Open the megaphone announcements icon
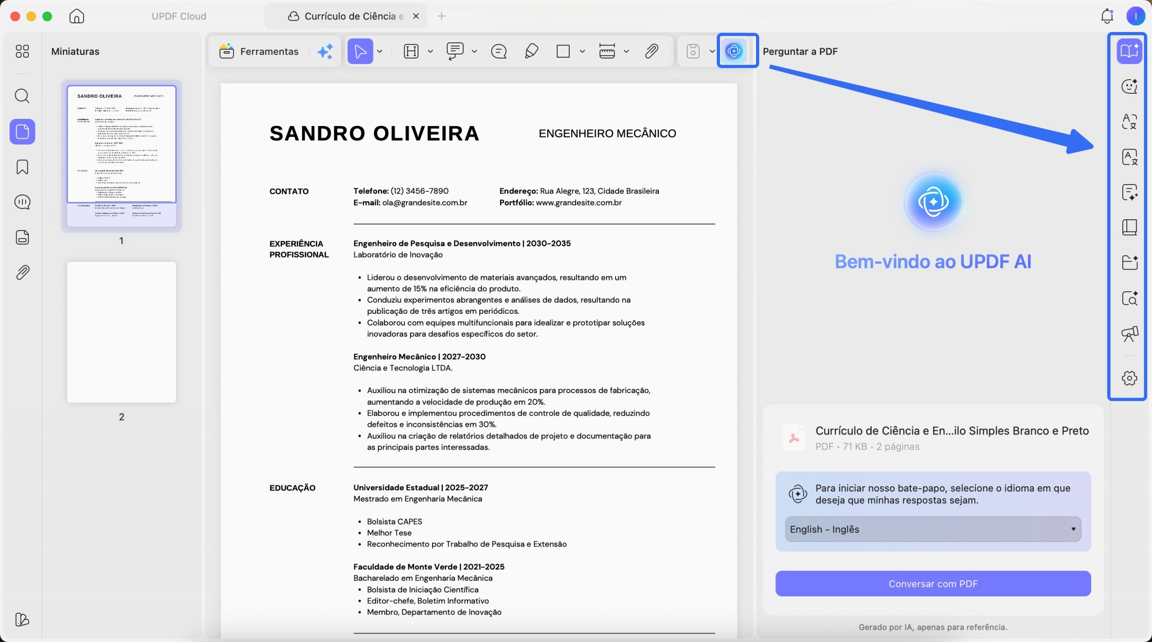This screenshot has height=642, width=1152. coord(1129,334)
